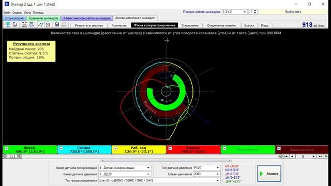
Task: Reset zoom with the 1:1 button
Action: 12,156
